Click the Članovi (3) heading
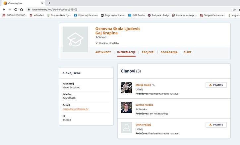 pos(131,71)
